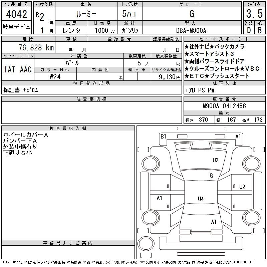The width and height of the screenshot is (267, 267).
Task: Click the A1 mark on rear hatch
Action: [214, 222]
